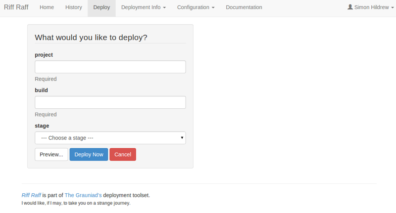This screenshot has height=213, width=396.
Task: Click the Deploy Now button
Action: [89, 154]
